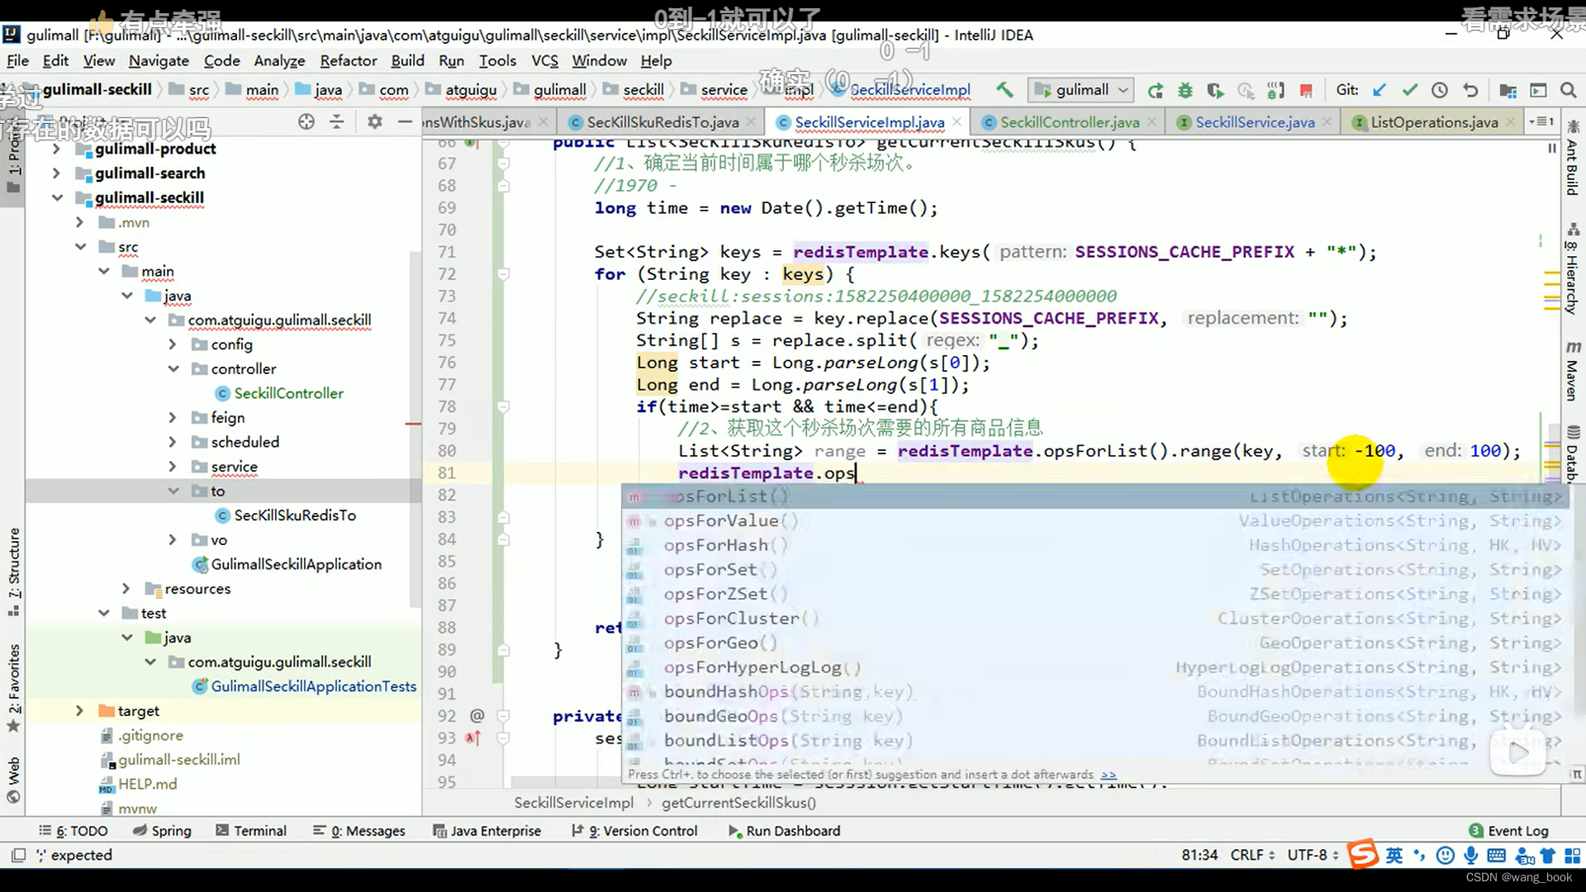This screenshot has height=892, width=1586.
Task: Select opsForValue() completion suggestion
Action: (x=1095, y=521)
